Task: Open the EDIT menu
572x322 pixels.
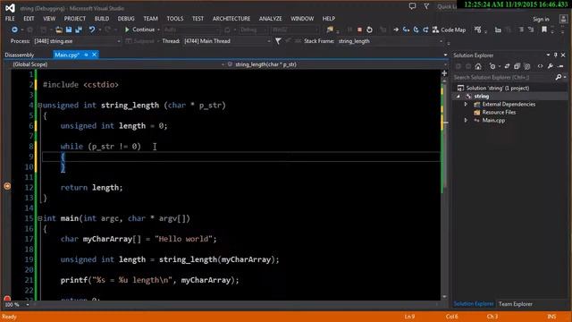Action: point(29,19)
